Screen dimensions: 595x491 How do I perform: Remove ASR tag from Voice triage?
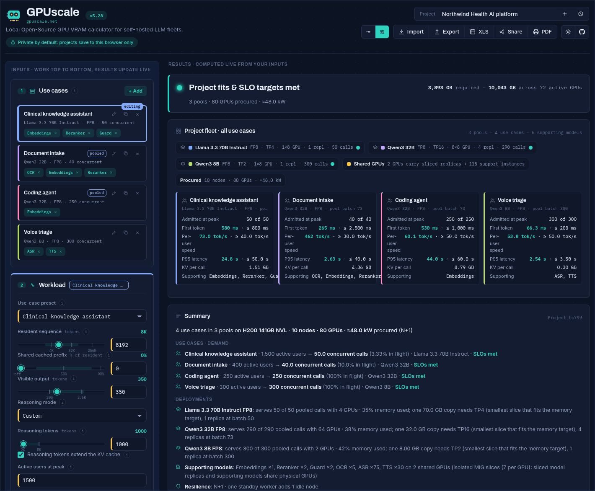point(39,251)
